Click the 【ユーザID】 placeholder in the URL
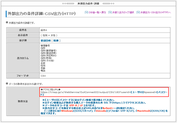The height and width of the screenshot is (123, 177). tap(137, 92)
